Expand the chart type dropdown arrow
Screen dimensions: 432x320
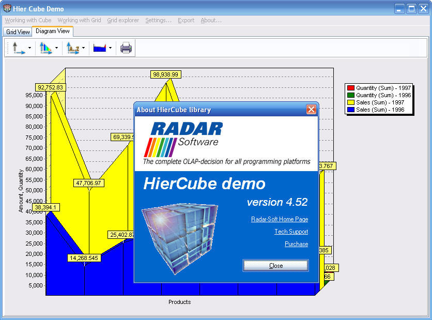(x=110, y=49)
